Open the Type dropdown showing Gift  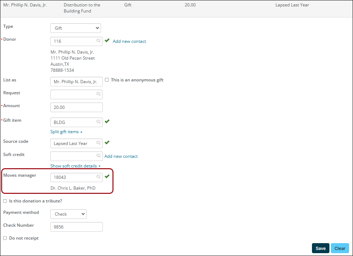tap(76, 28)
